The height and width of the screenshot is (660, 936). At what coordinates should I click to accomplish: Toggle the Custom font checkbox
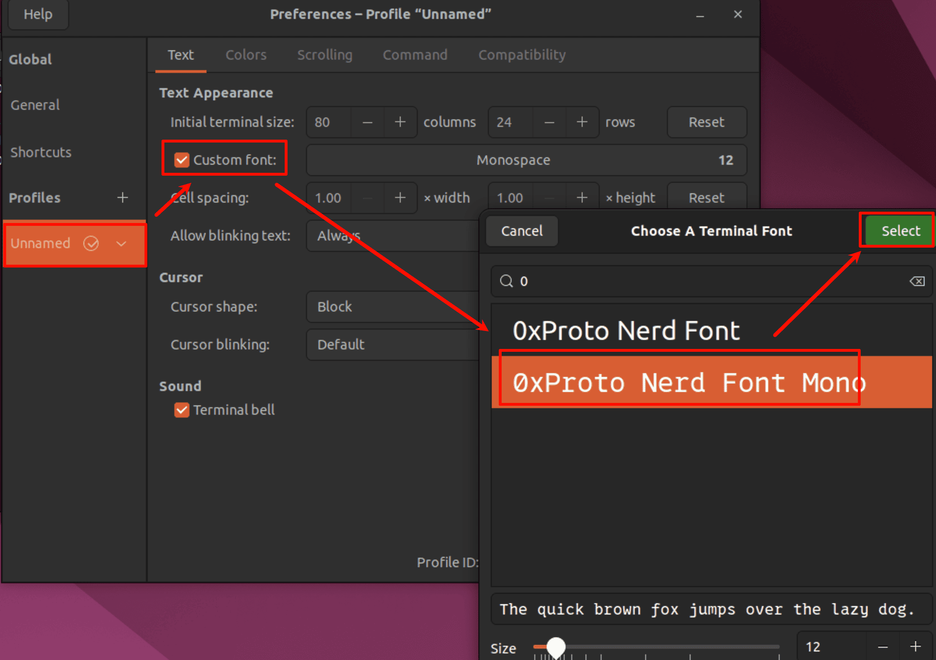click(182, 160)
